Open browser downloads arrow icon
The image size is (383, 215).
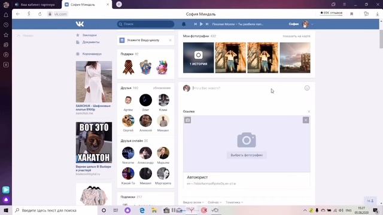click(x=378, y=14)
